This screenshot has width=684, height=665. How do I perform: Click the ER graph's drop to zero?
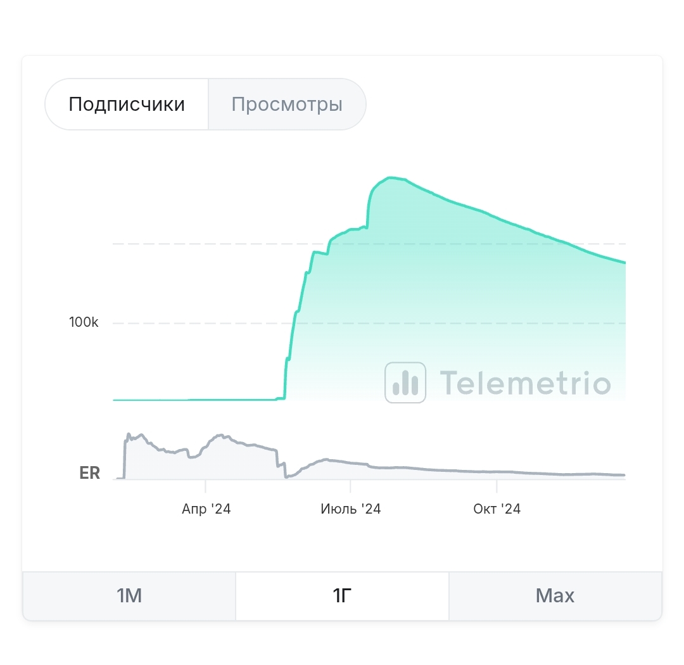point(286,476)
